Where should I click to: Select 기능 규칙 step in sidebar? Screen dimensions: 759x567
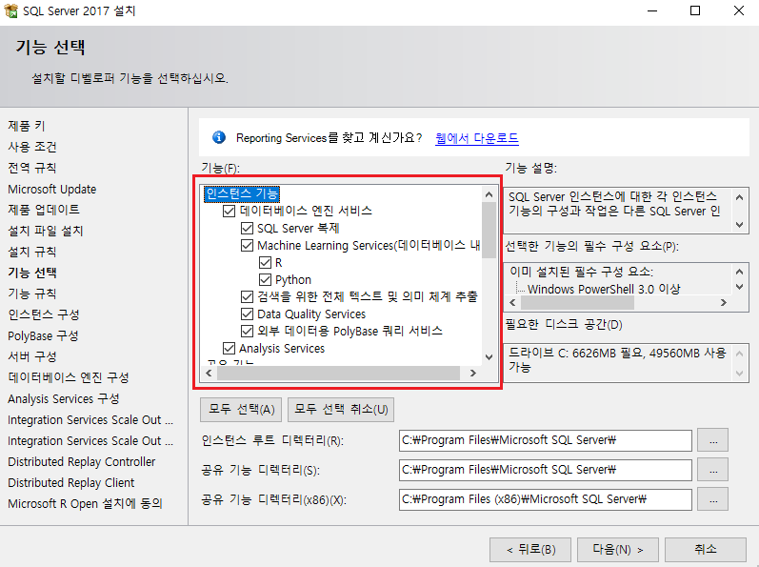click(32, 294)
